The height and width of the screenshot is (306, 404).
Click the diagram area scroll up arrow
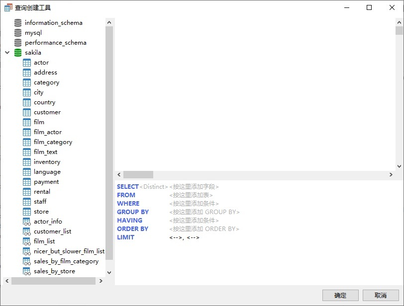pos(399,22)
